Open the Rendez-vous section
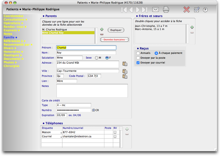Screen dimensions: 220x156 point(15,27)
